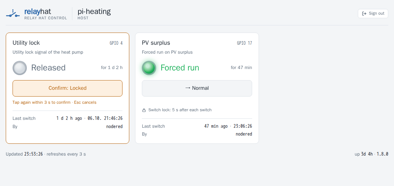Click the timestamp '06.10. 21:46:26'
Image resolution: width=394 pixels, height=186 pixels.
(x=105, y=118)
